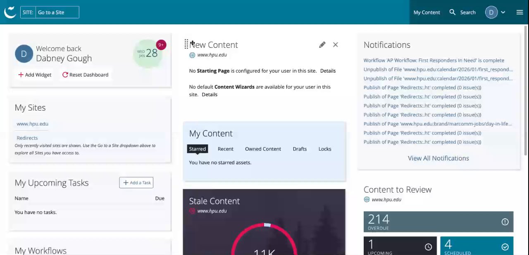The height and width of the screenshot is (255, 529).
Task: Click the My Sites heading
Action: pyautogui.click(x=30, y=108)
